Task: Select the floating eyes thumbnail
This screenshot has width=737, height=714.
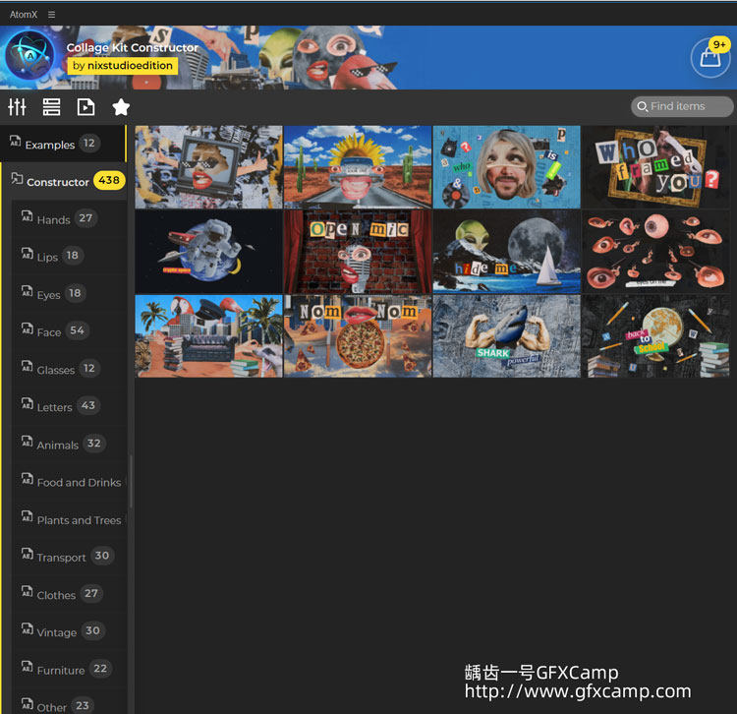Action: pyautogui.click(x=655, y=252)
